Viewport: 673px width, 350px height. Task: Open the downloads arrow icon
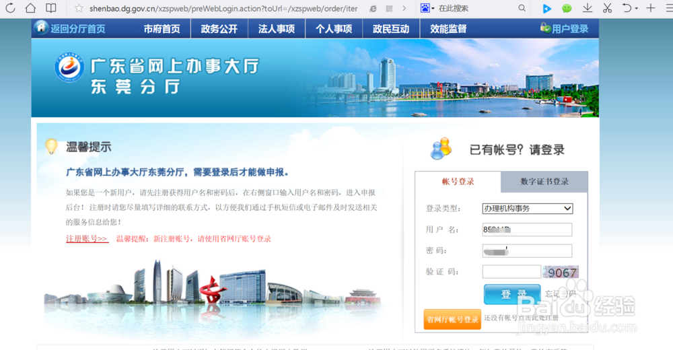[587, 8]
